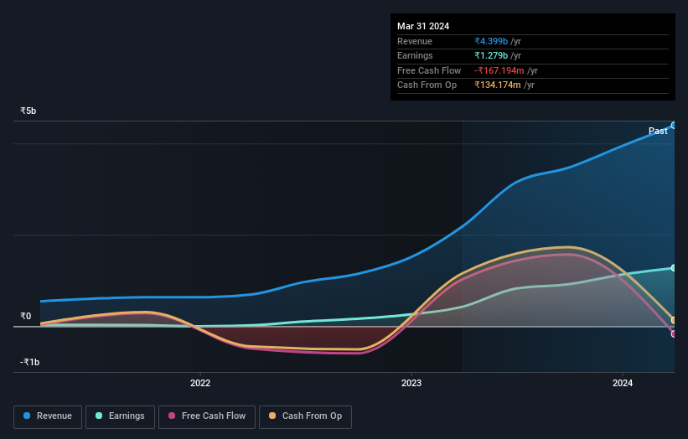The image size is (688, 439).
Task: Click the Mar 31 2024 tooltip date
Action: tap(423, 26)
